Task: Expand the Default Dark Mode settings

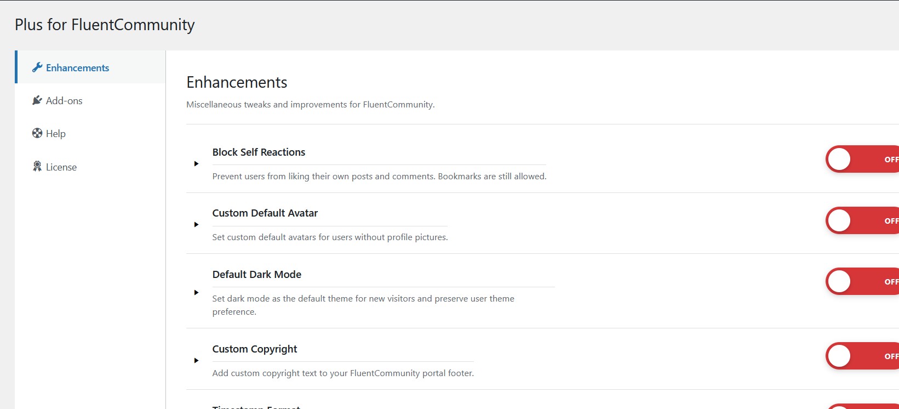Action: [x=196, y=292]
